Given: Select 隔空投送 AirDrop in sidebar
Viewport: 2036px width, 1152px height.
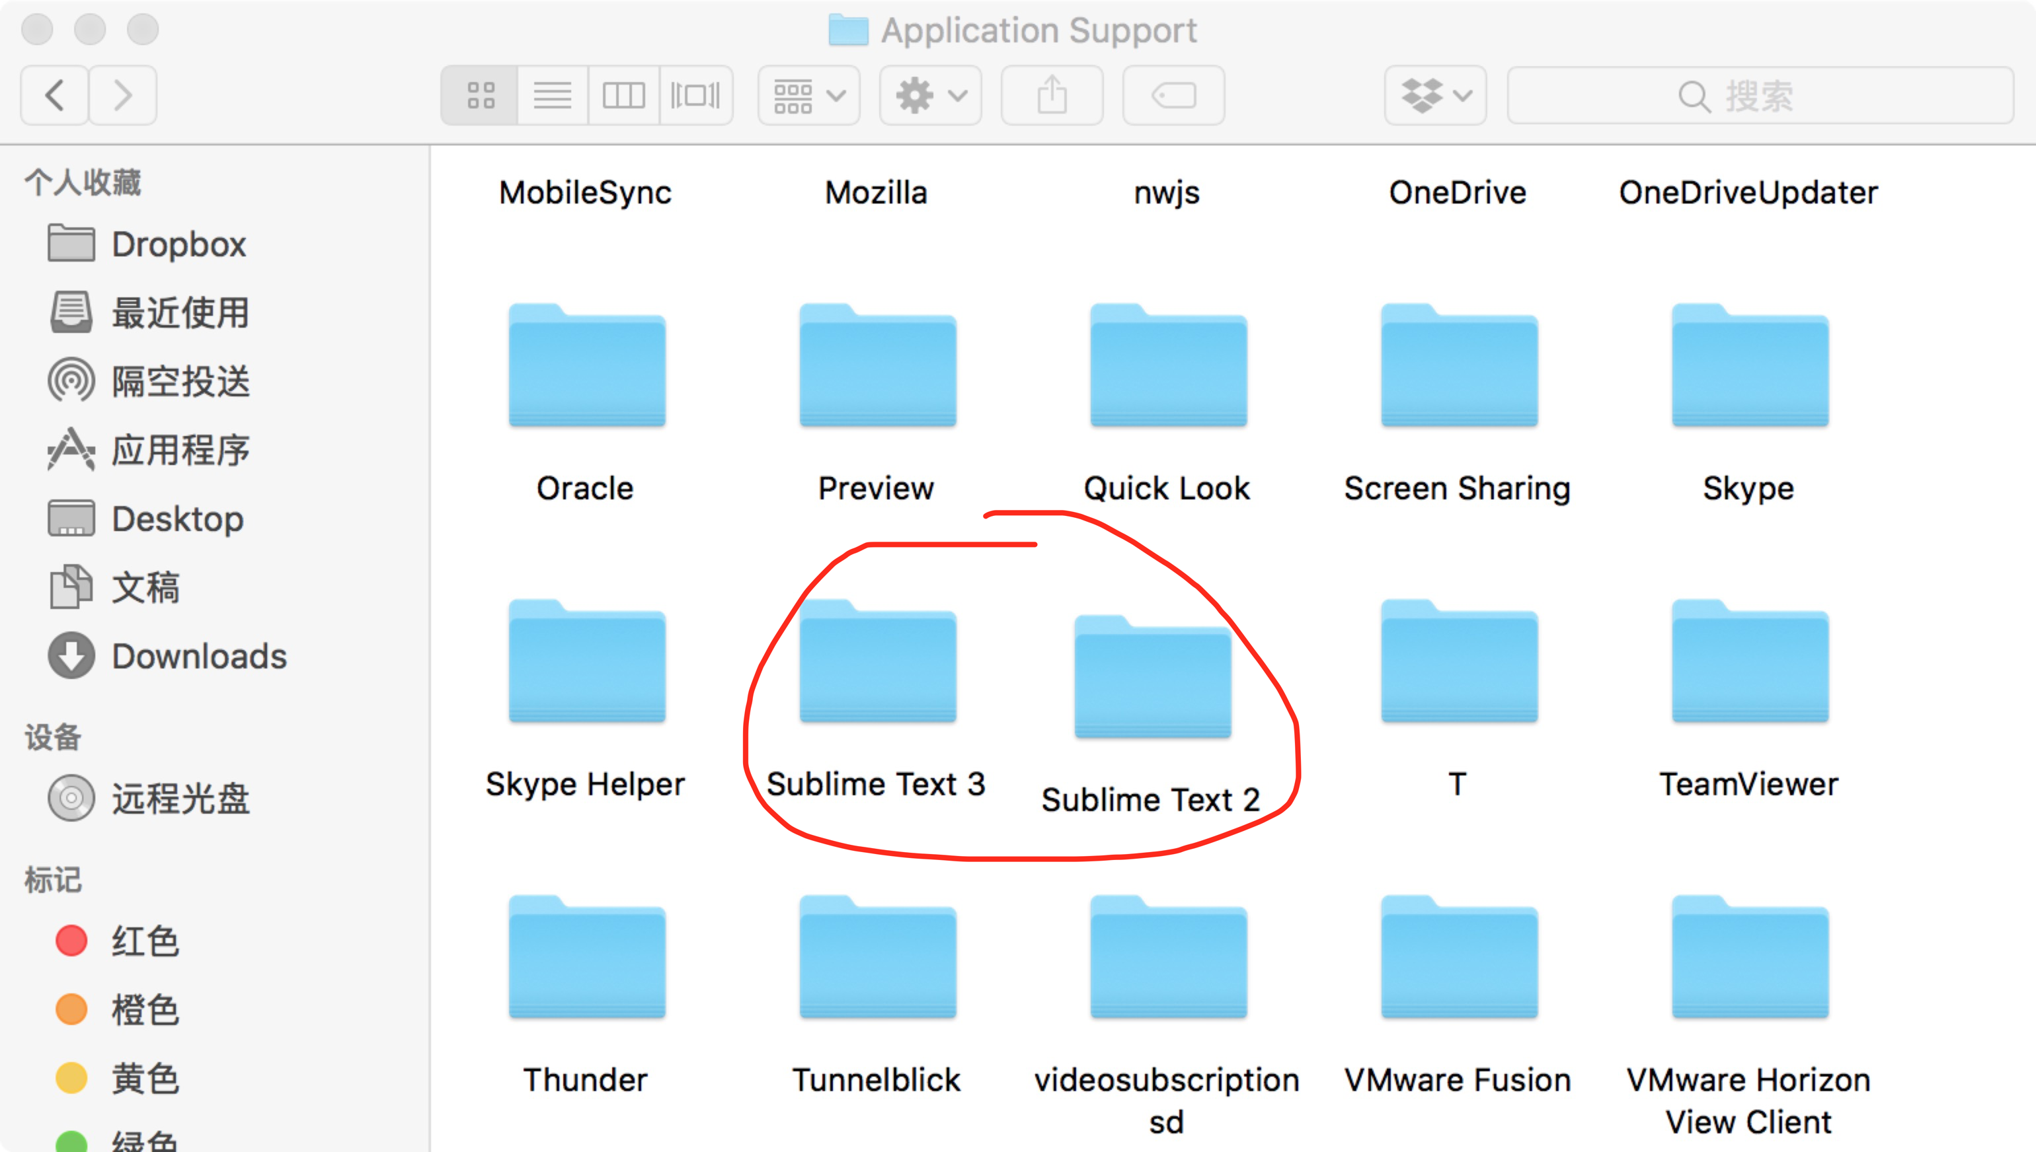Looking at the screenshot, I should 214,381.
